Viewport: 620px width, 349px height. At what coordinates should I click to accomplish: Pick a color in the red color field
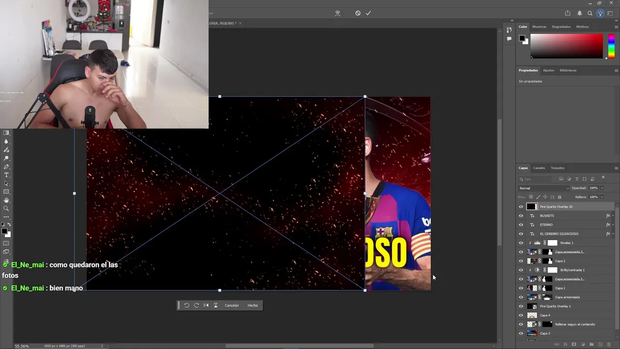click(567, 47)
